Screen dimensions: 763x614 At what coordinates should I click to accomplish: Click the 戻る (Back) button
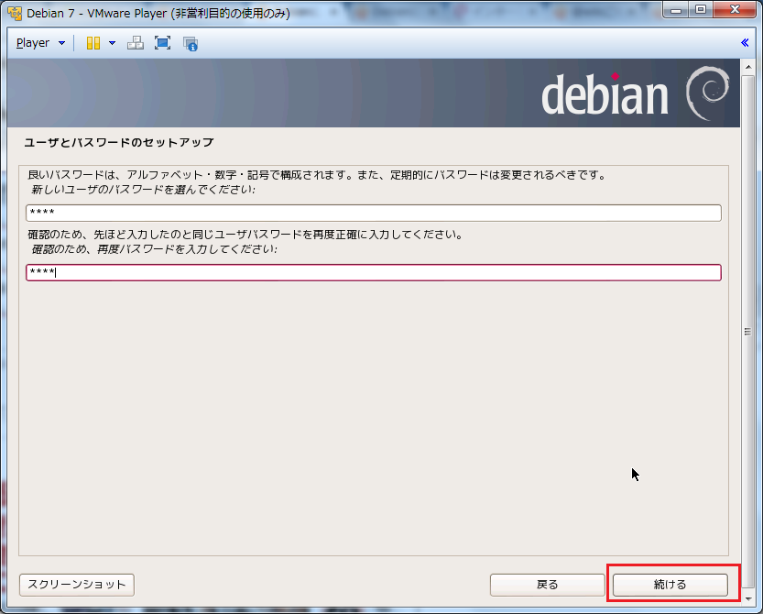click(x=547, y=585)
